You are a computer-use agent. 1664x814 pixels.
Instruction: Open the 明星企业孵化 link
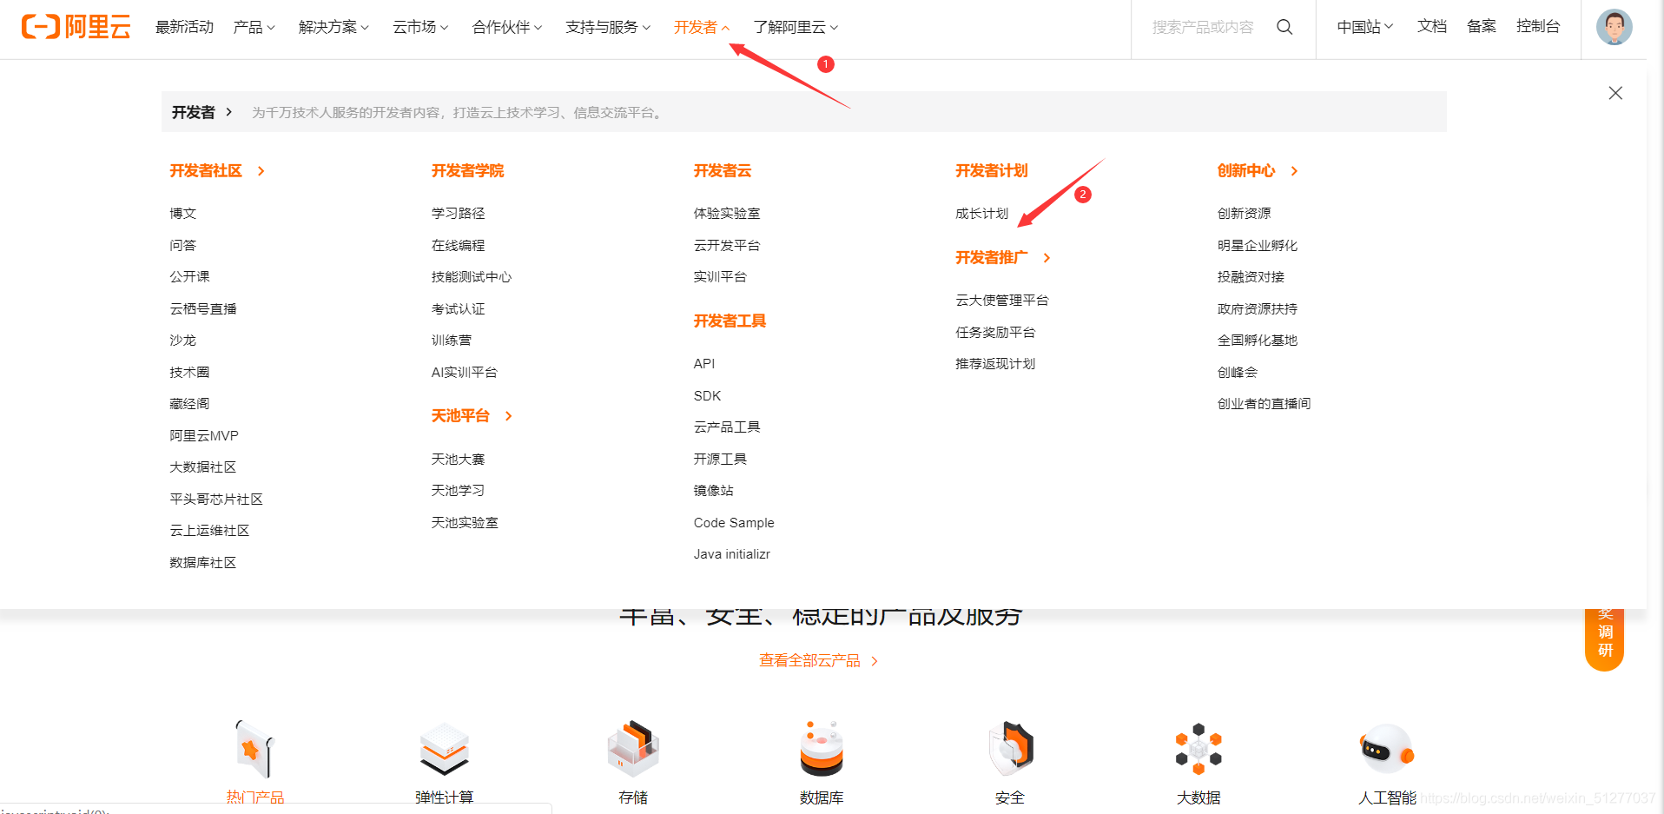[1258, 245]
